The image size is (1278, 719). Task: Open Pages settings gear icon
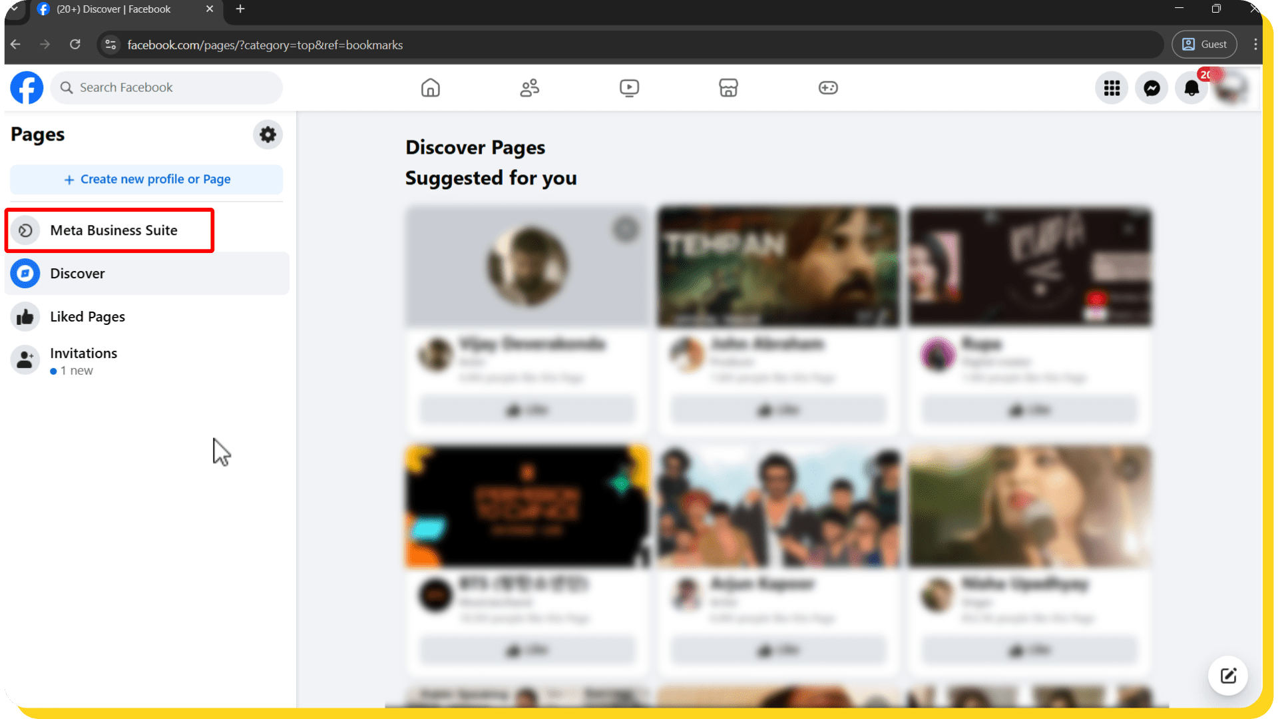(268, 134)
